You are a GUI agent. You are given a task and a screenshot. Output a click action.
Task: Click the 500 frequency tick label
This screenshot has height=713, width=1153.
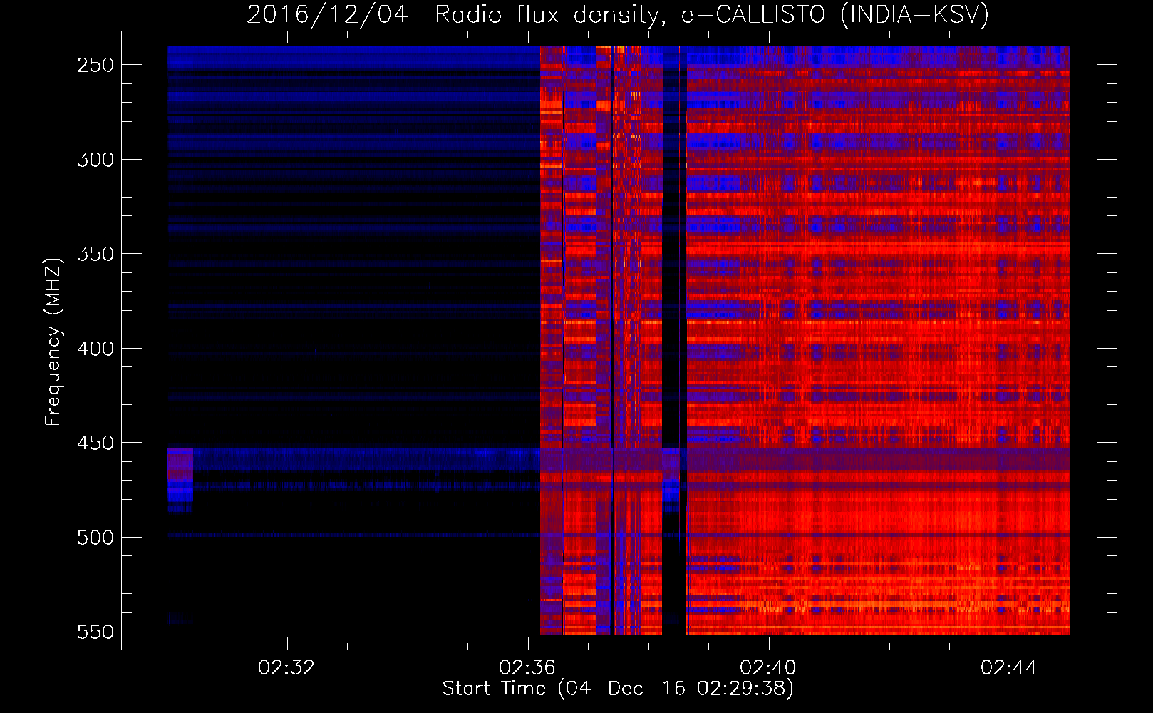tap(95, 538)
